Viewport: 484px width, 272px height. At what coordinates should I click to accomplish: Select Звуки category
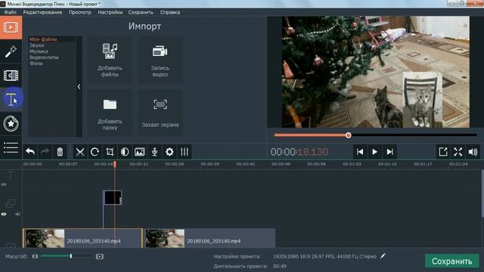tap(37, 45)
